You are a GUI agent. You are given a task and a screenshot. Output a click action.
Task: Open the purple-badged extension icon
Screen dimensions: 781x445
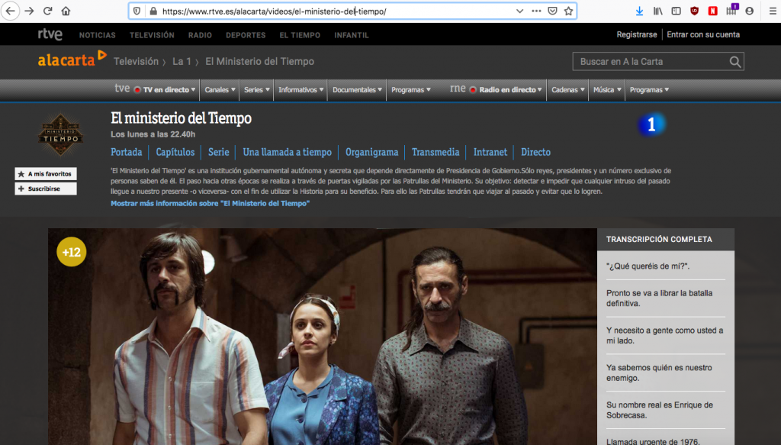coord(731,10)
